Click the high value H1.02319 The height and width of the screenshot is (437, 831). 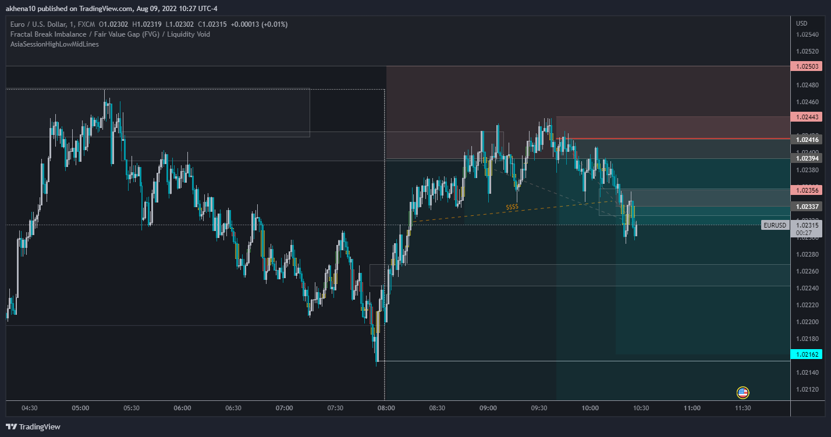click(147, 24)
